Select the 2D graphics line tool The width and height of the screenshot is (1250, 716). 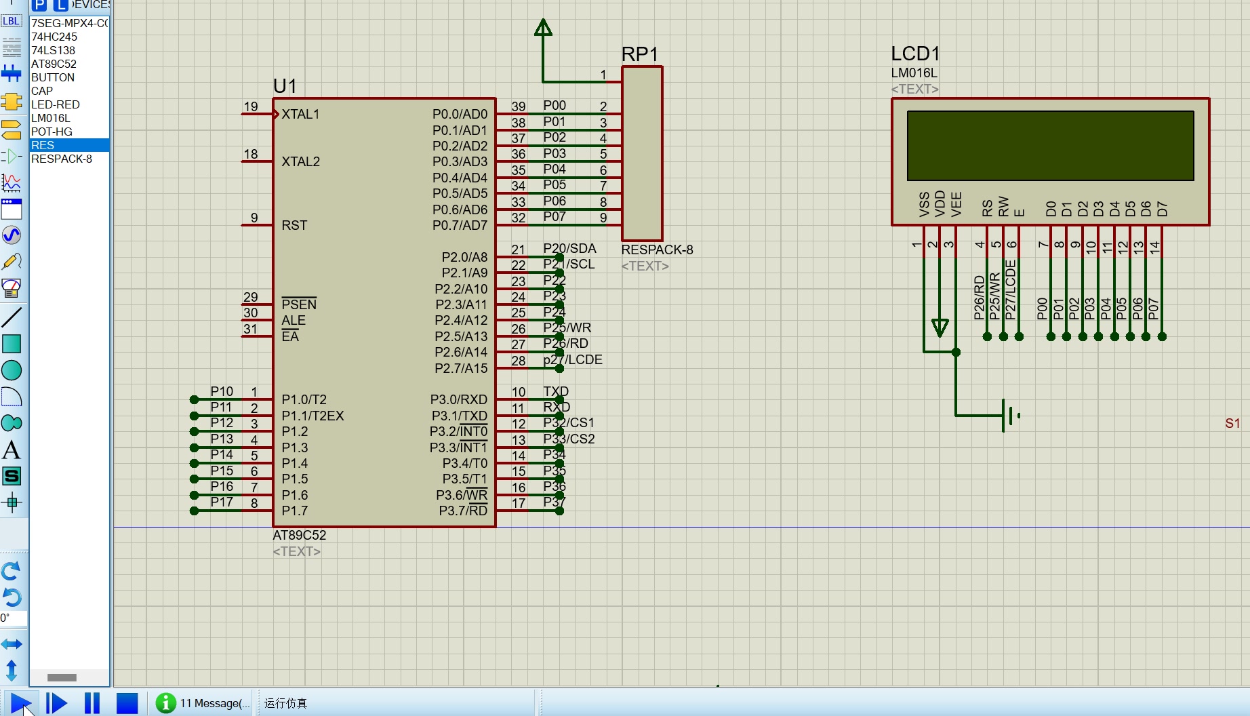click(12, 317)
